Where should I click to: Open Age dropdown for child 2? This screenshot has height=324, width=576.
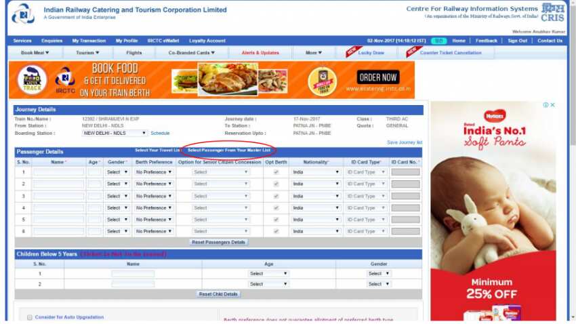[268, 284]
